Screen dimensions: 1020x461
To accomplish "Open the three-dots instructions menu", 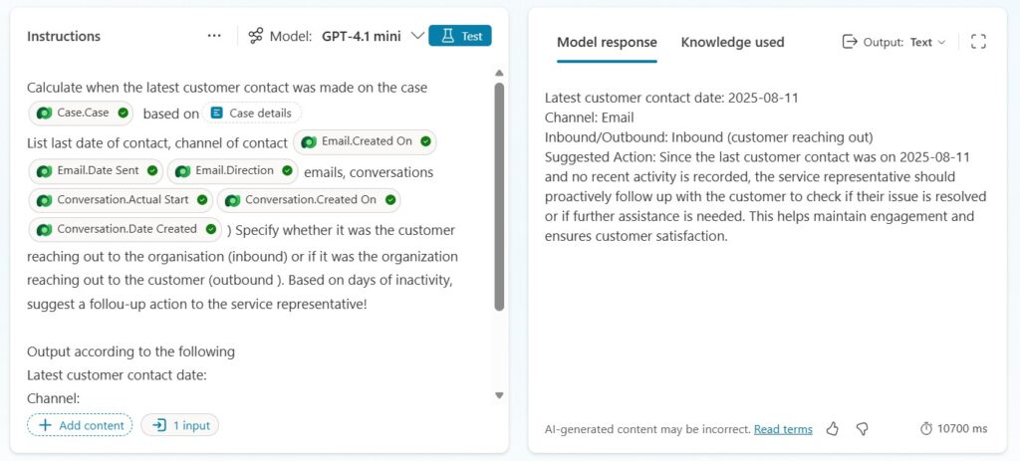I will point(214,36).
